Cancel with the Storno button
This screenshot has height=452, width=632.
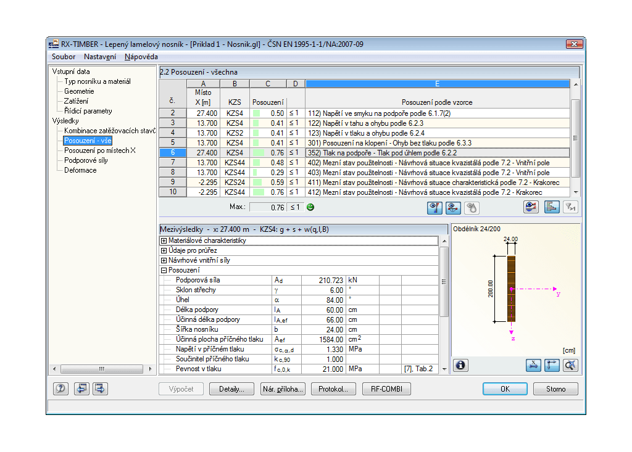tap(556, 388)
